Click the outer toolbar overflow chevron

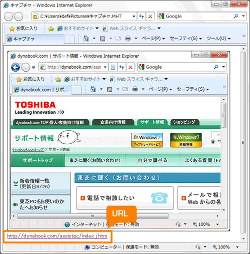(244, 36)
